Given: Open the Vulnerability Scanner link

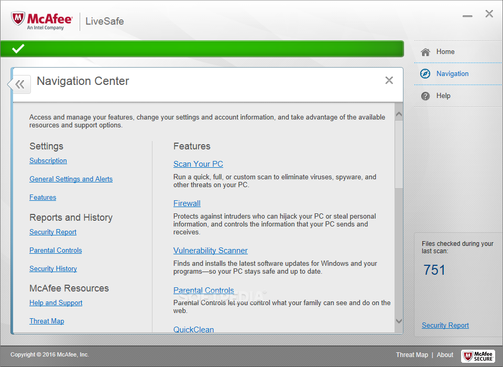Looking at the screenshot, I should pos(211,251).
